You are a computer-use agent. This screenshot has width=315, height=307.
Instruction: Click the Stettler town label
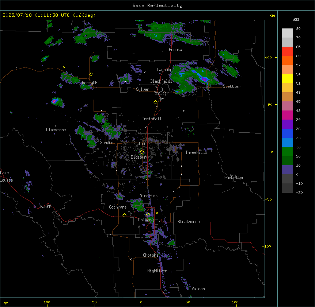231,86
